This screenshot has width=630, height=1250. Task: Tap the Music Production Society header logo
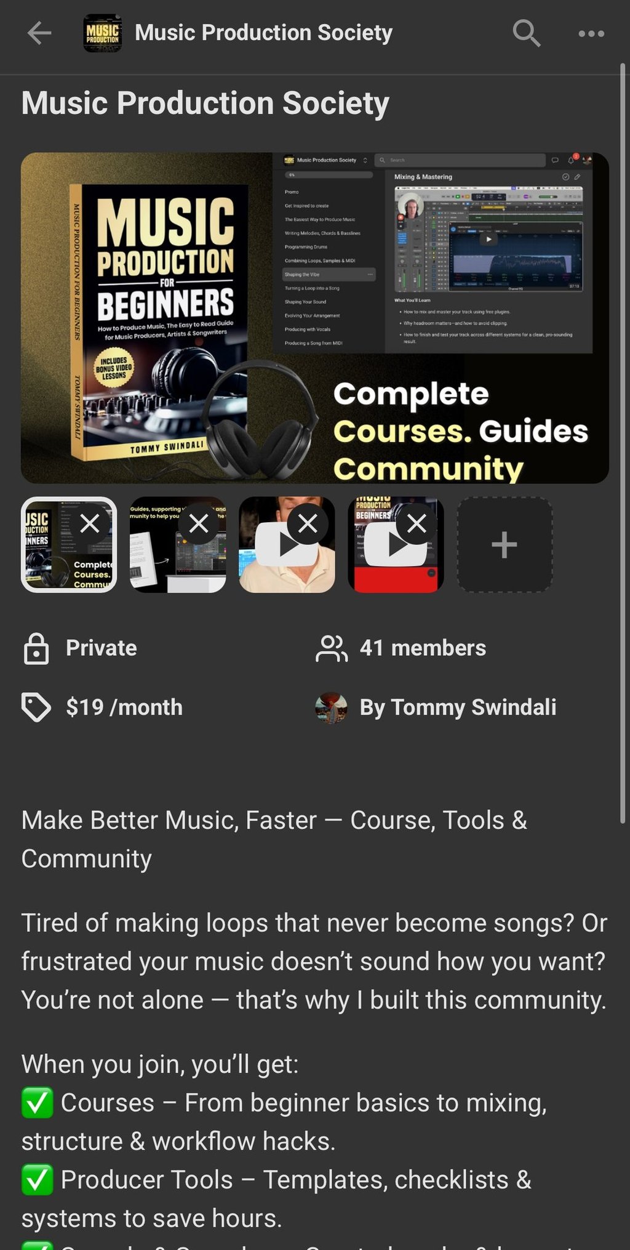(x=102, y=33)
